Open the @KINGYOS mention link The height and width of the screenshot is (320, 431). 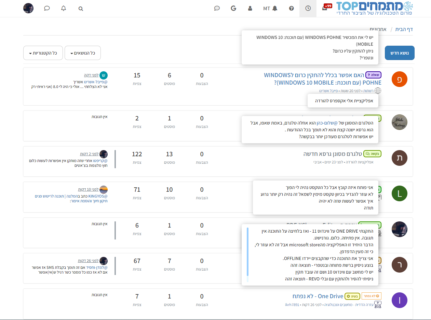[x=98, y=196]
